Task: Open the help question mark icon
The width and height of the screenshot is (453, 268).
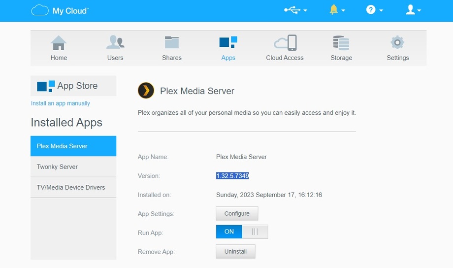Action: [371, 10]
